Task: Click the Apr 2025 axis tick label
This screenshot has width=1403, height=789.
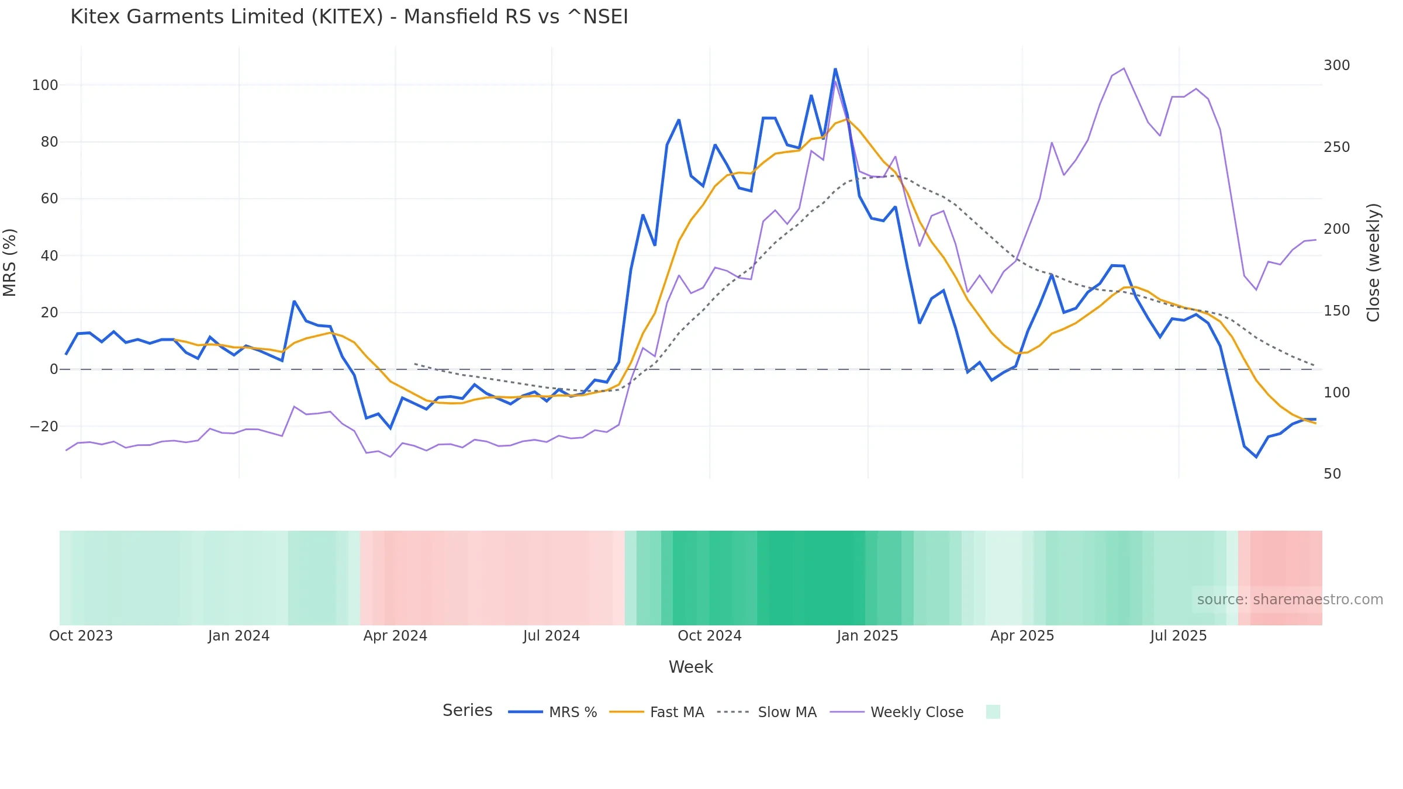Action: 1022,635
